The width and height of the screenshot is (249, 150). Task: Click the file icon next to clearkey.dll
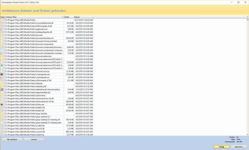pos(2,120)
